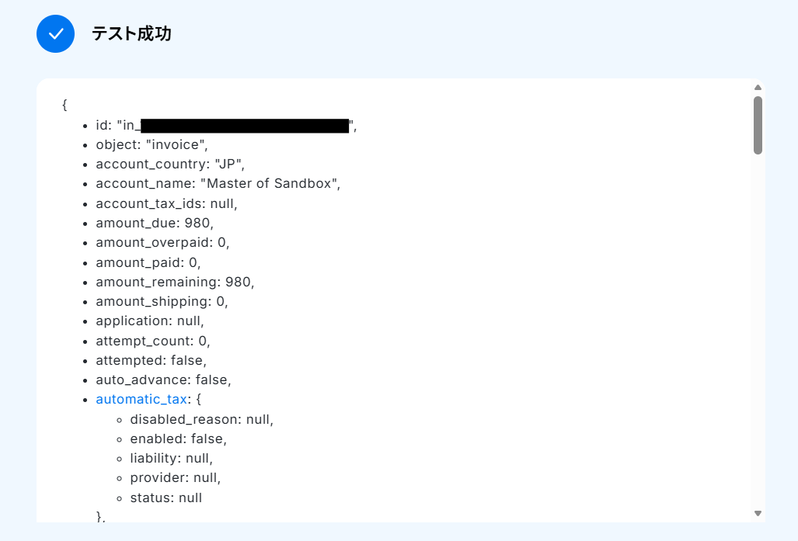The height and width of the screenshot is (541, 798).
Task: Click the account_tax_ids: null entry
Action: tap(166, 204)
